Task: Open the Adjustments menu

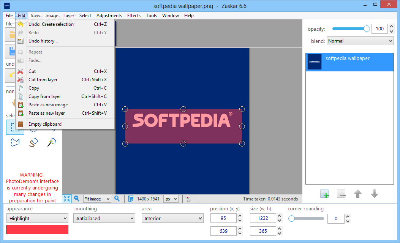Action: 109,16
